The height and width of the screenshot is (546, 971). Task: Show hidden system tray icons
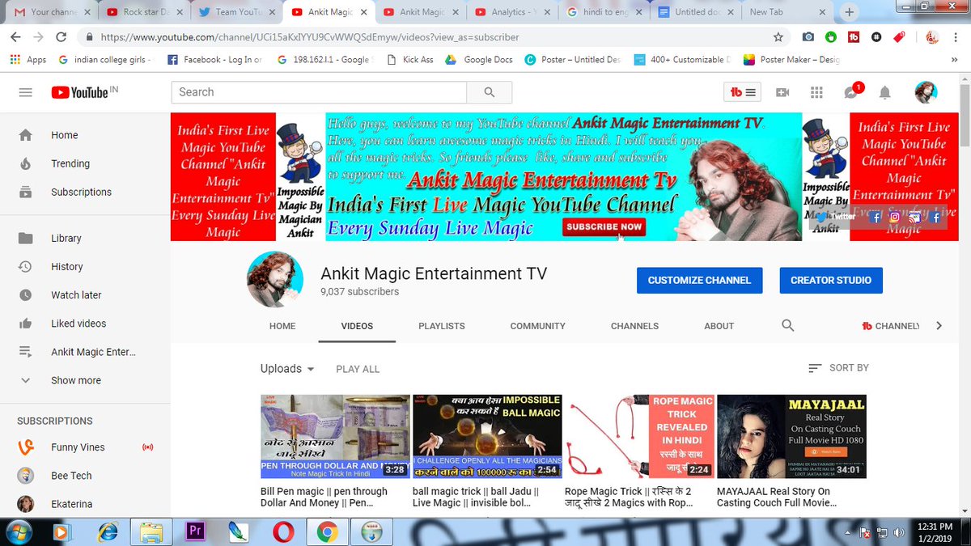point(848,531)
